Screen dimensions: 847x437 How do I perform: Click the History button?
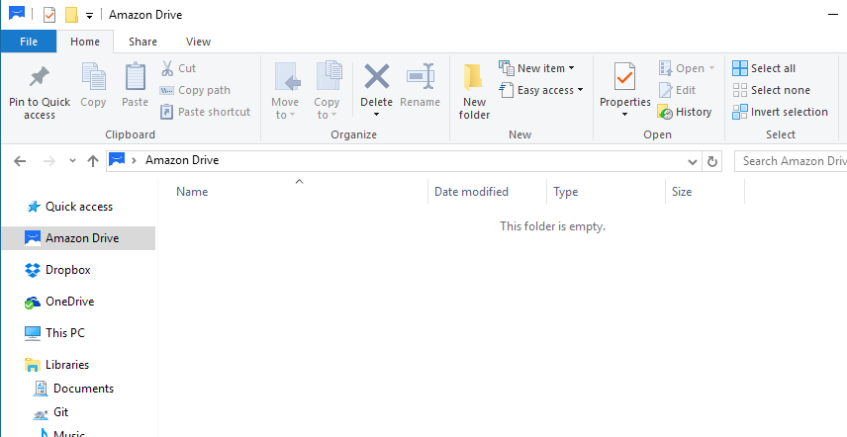point(685,113)
